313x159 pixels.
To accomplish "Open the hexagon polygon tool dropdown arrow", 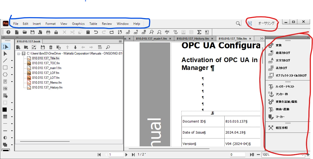I will click(x=12, y=75).
